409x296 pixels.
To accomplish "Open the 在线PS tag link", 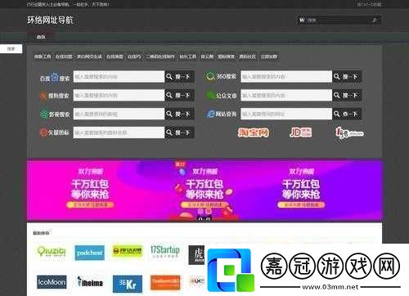I will 134,56.
